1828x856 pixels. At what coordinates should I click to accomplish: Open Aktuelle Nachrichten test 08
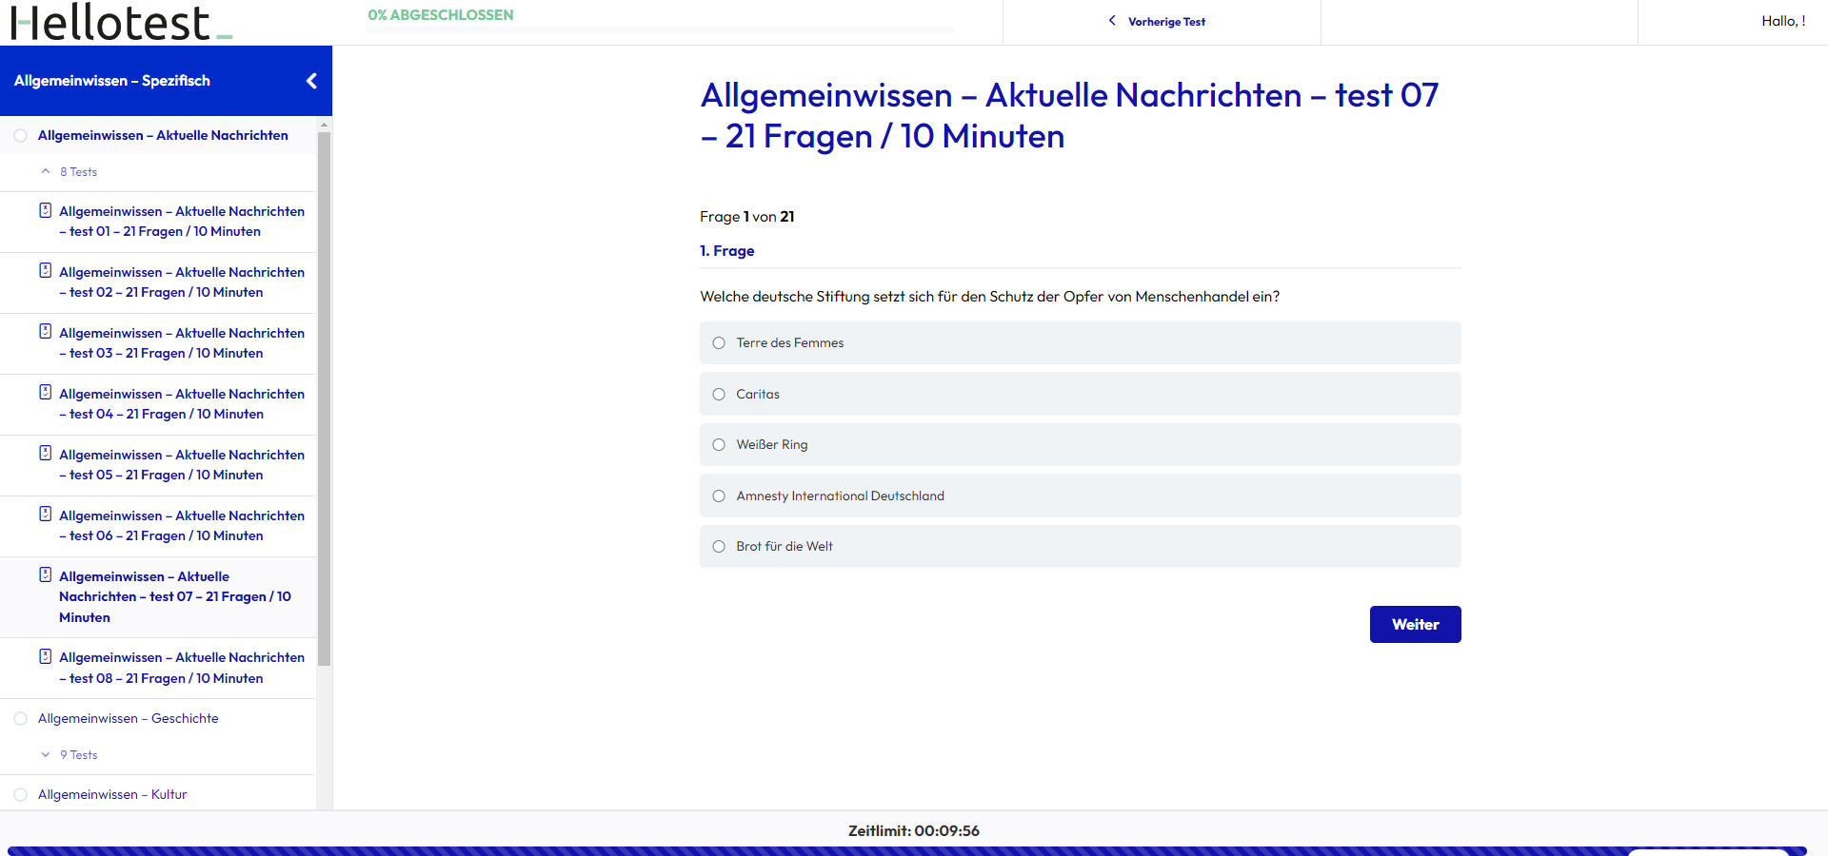(182, 668)
